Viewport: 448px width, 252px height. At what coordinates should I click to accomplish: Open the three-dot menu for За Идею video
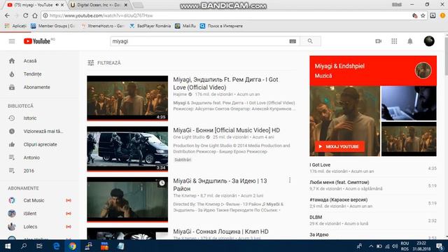tap(290, 180)
